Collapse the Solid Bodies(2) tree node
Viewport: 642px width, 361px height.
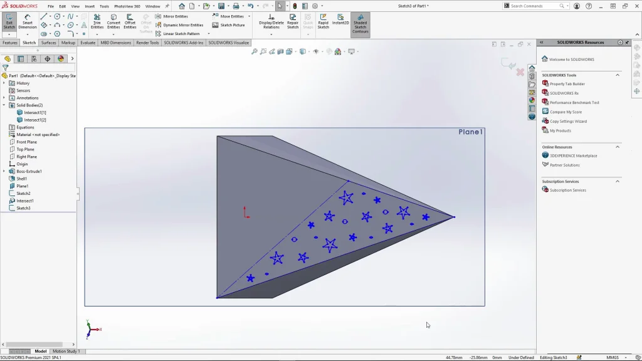pos(4,105)
